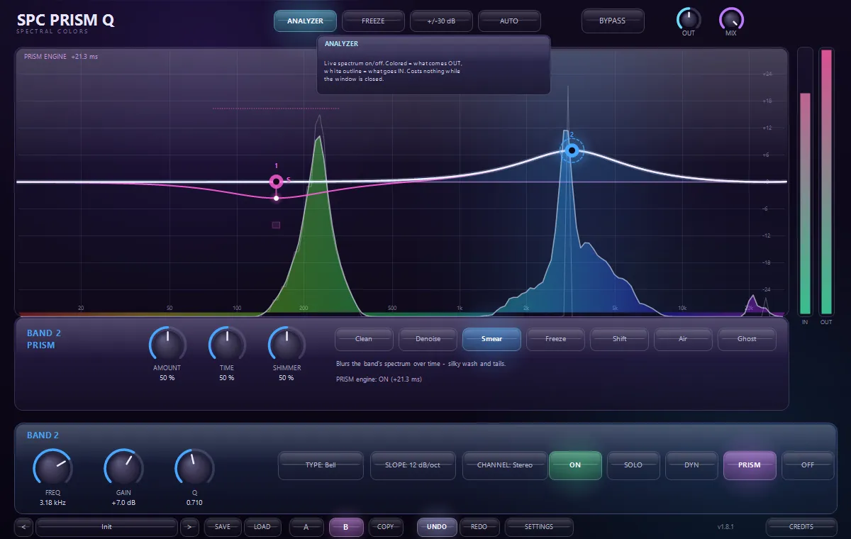851x539 pixels.
Task: Click the 50 % value under AMOUNT
Action: 167,378
